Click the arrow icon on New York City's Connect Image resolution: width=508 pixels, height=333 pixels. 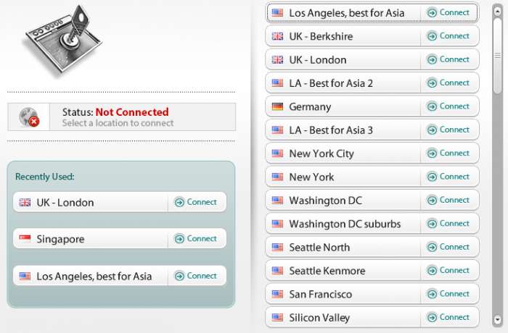[432, 153]
